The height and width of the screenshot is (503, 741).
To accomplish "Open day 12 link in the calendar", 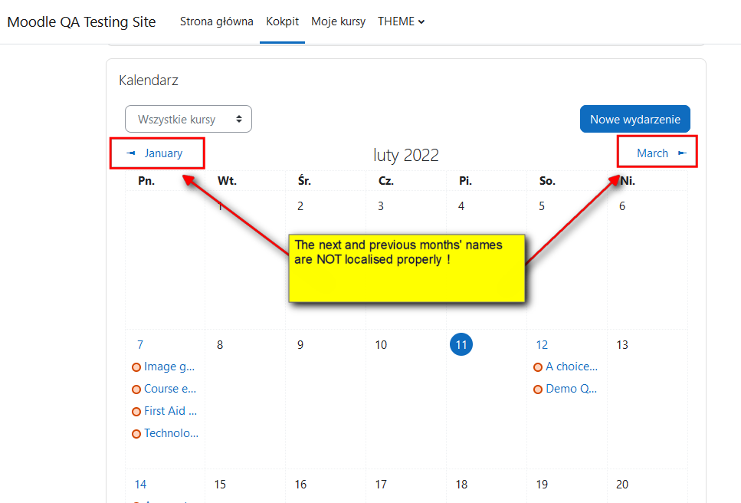I will pos(542,344).
